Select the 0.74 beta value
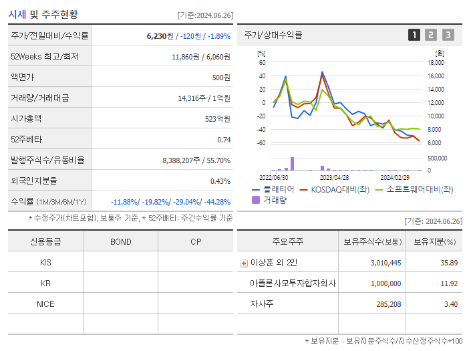469x351 pixels. 224,140
